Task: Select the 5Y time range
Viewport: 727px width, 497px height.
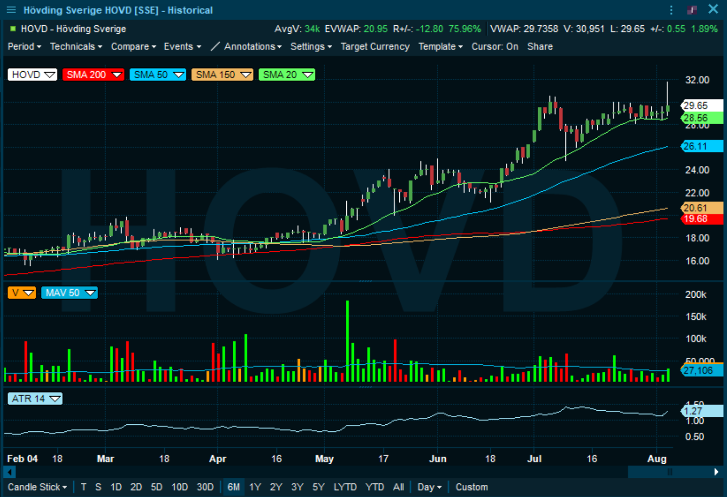Action: tap(318, 487)
